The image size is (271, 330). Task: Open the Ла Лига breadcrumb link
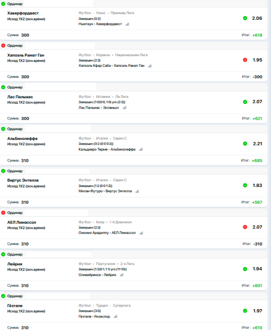coord(122,97)
